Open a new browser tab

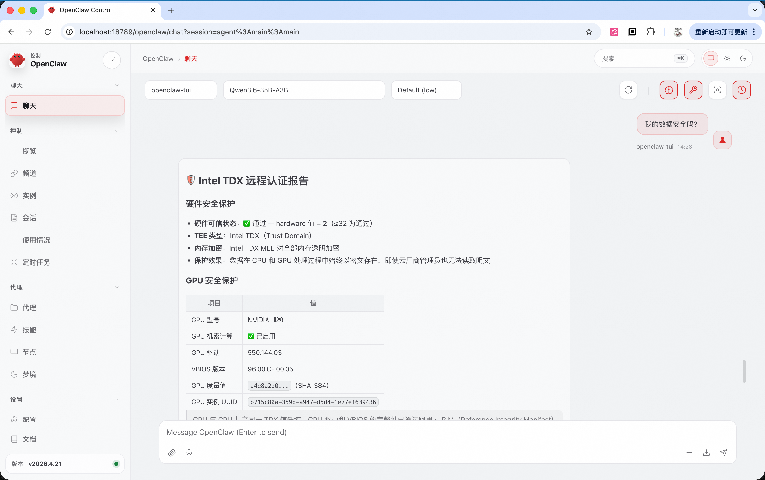coord(171,10)
